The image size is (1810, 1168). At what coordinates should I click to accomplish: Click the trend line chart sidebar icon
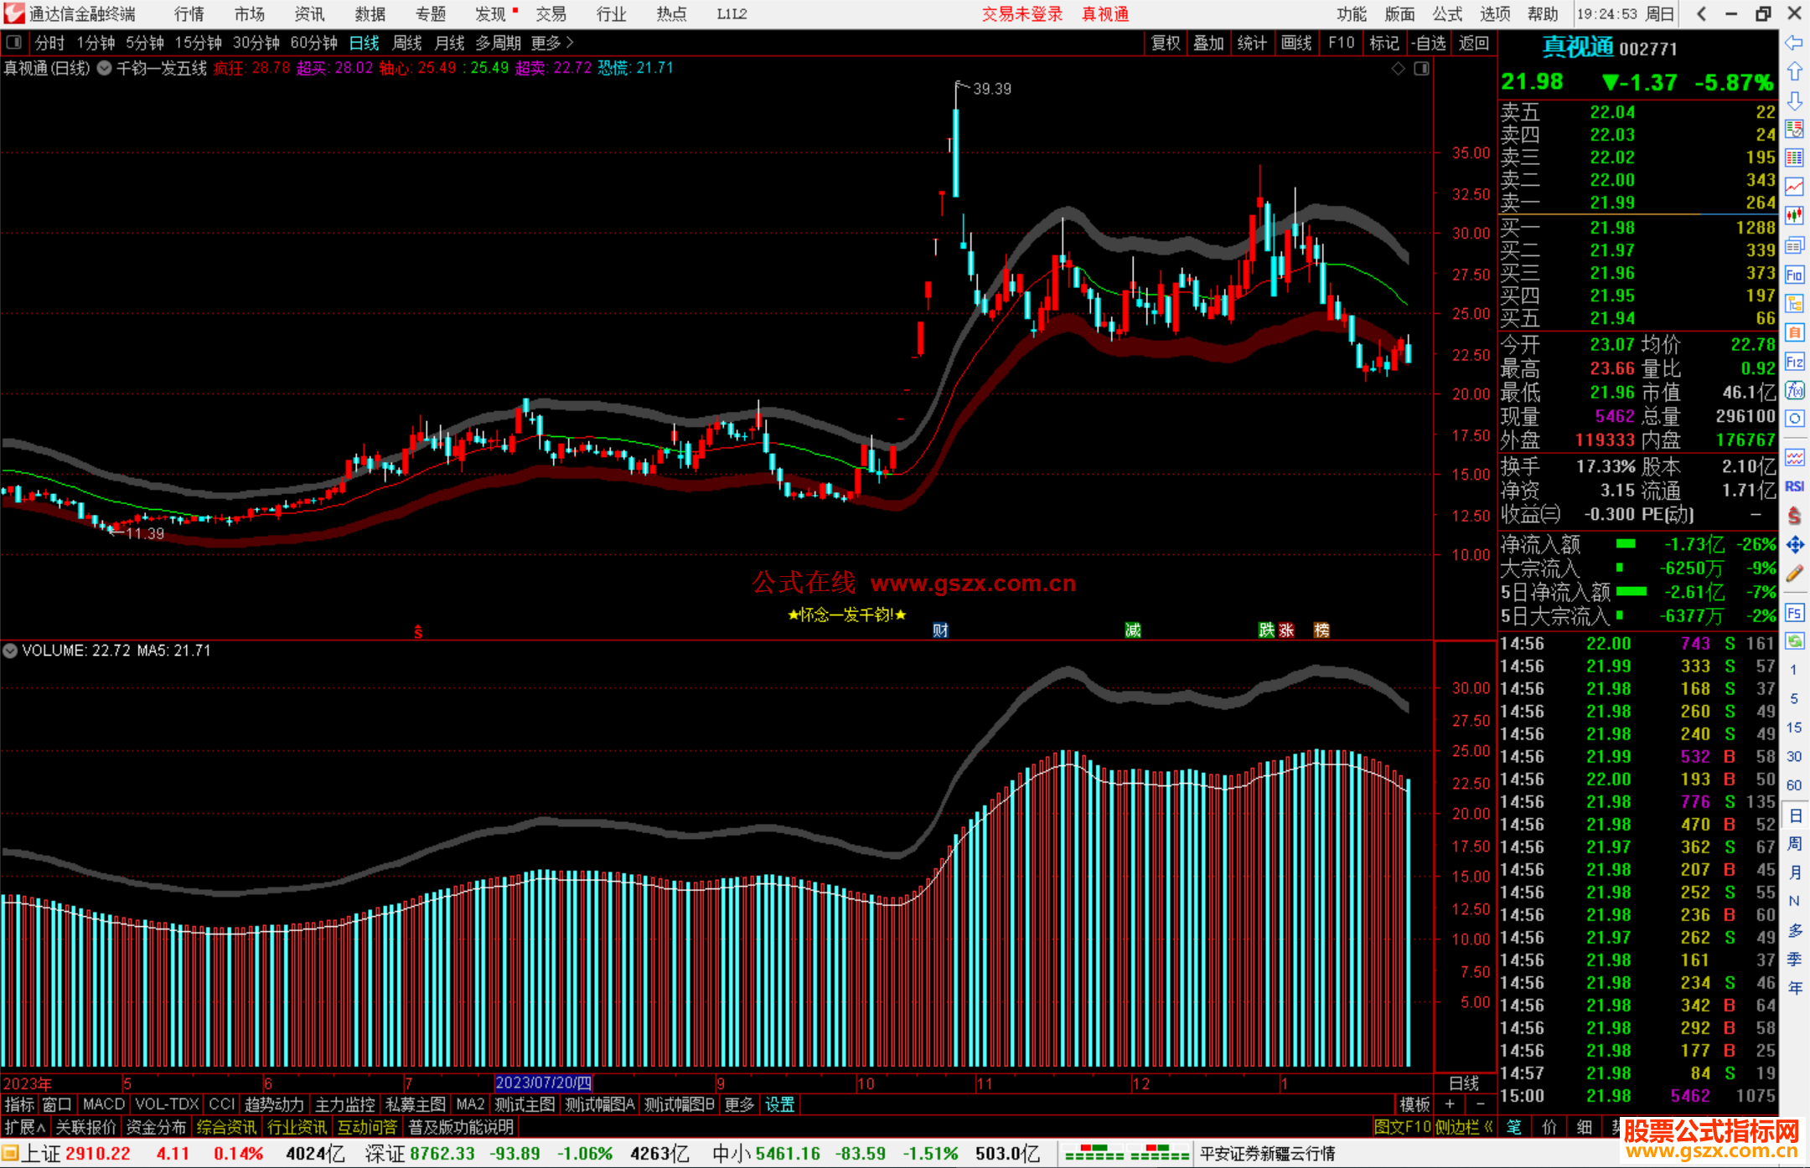tap(1794, 187)
